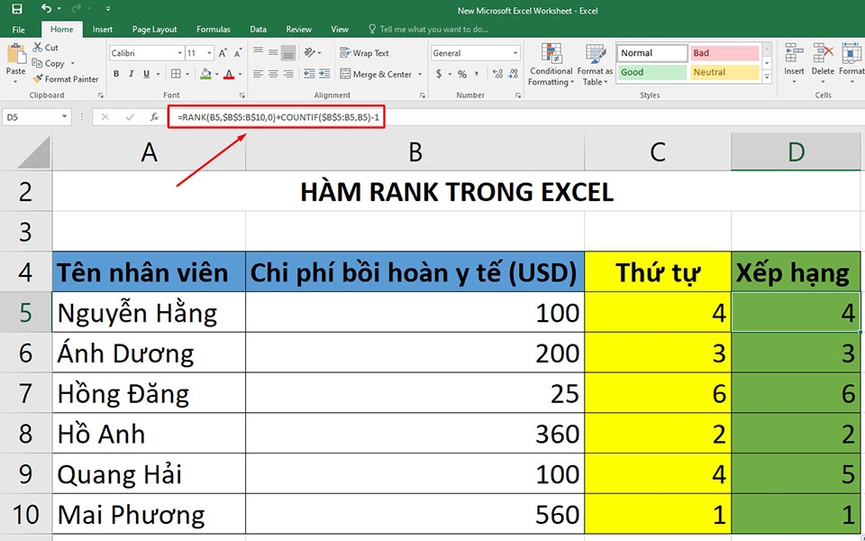Switch to the Formulas ribbon tab
The image size is (865, 541).
pos(213,29)
